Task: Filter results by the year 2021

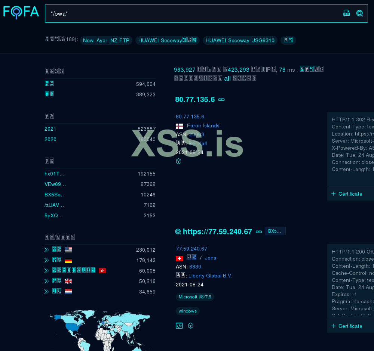Action: (x=50, y=129)
